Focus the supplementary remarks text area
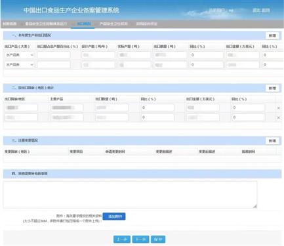The width and height of the screenshot is (284, 246). (130, 195)
